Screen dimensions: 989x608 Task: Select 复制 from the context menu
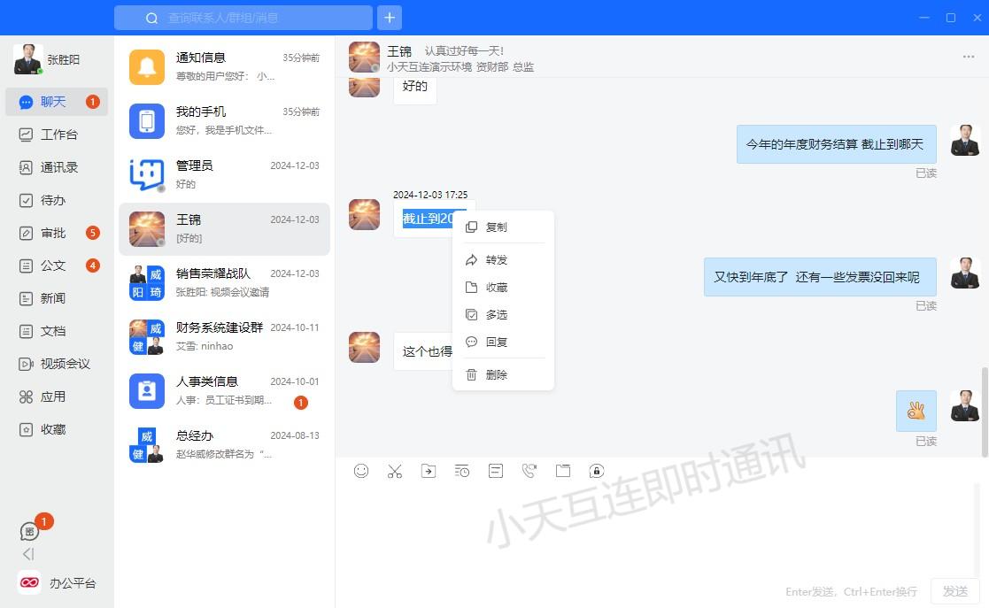coord(497,227)
